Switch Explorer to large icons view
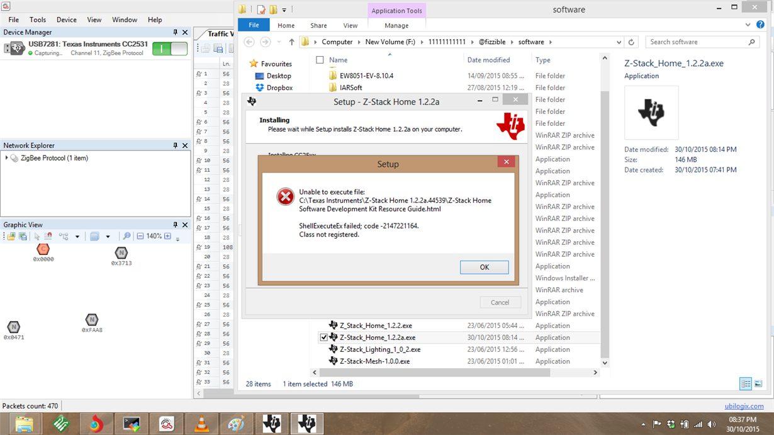The image size is (774, 435). pos(758,384)
